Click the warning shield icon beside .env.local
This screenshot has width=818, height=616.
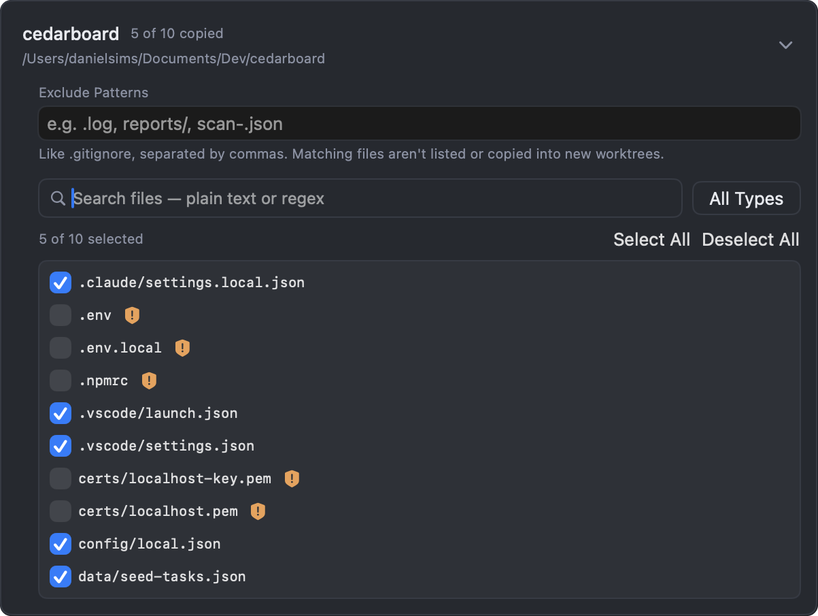[x=182, y=348]
